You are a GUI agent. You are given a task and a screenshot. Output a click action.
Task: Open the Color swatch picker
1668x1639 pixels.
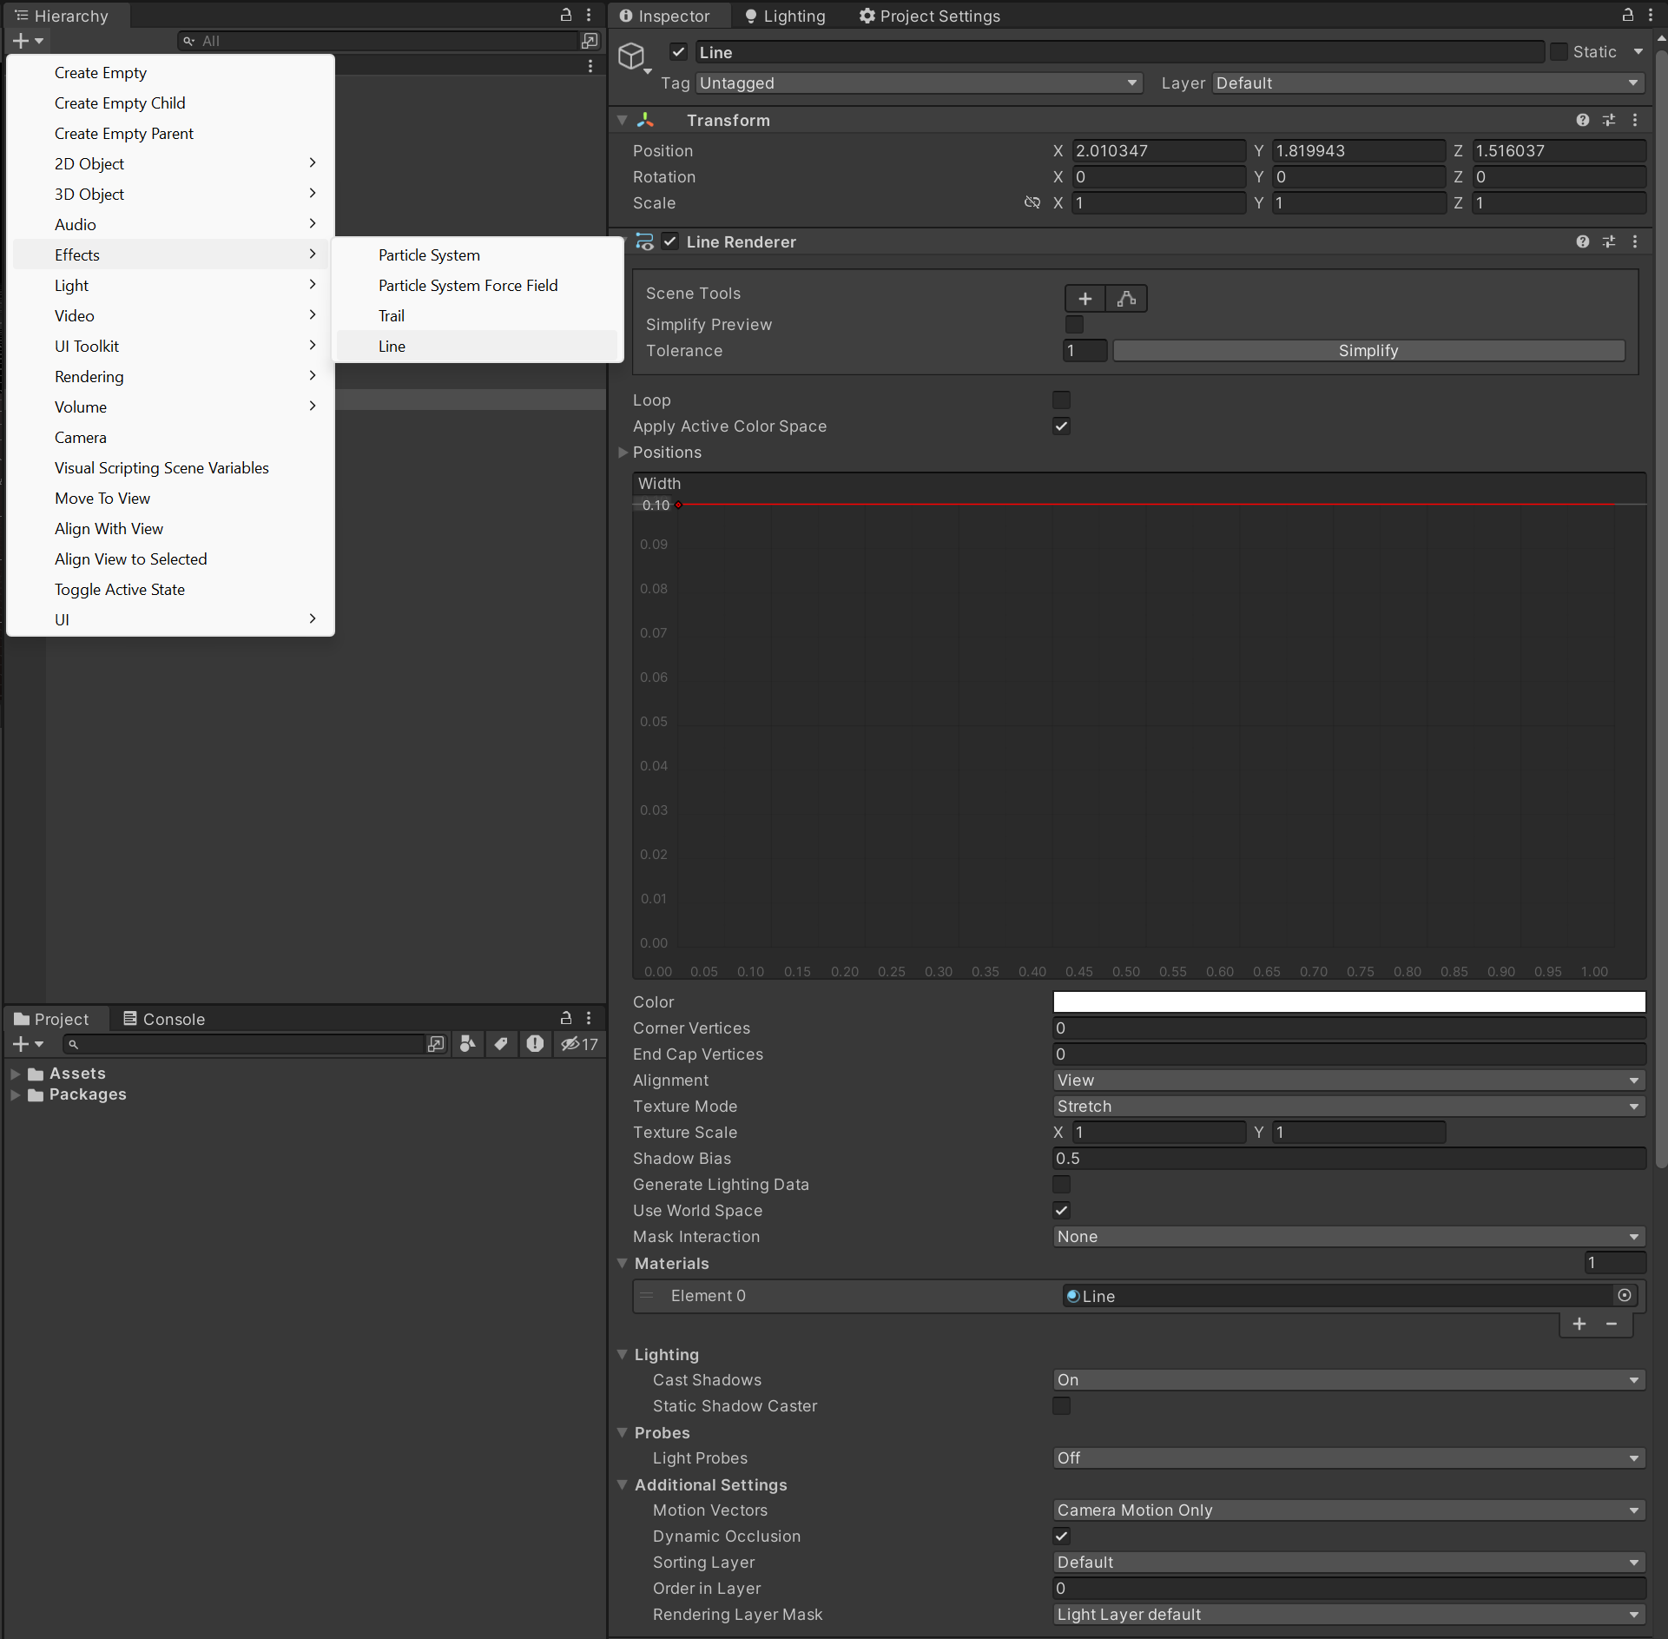point(1346,1001)
